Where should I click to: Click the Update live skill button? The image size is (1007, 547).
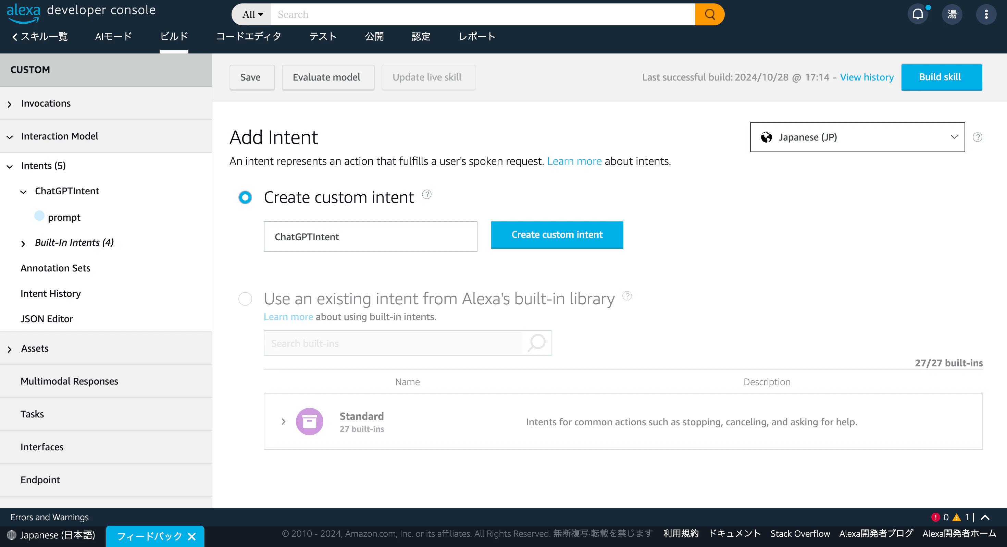pyautogui.click(x=428, y=77)
